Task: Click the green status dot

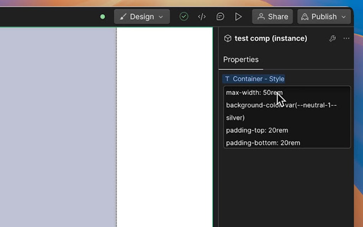Action: [102, 16]
